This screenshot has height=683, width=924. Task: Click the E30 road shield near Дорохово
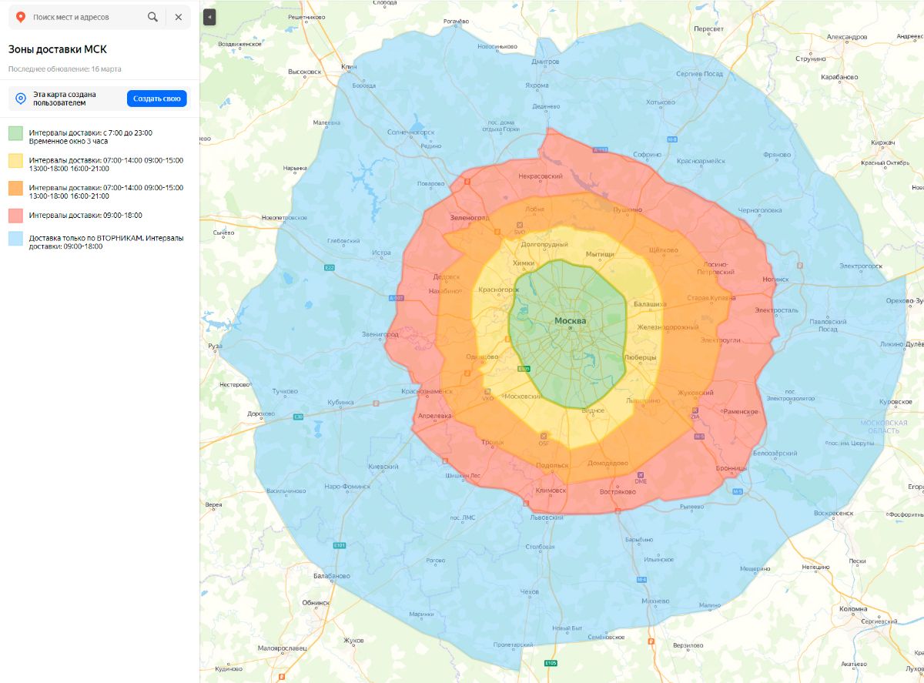tap(299, 417)
